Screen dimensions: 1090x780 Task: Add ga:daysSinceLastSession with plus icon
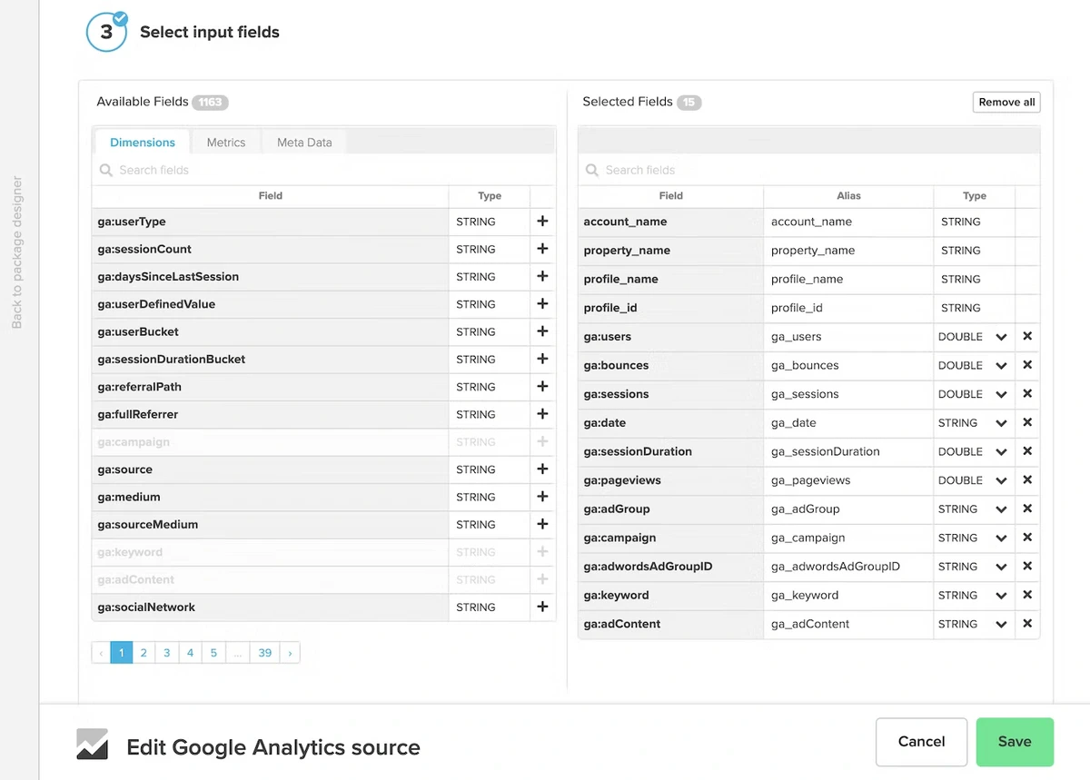click(542, 276)
